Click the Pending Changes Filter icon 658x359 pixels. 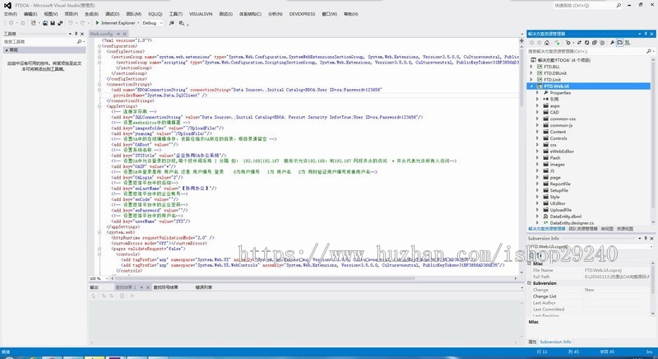click(568, 43)
